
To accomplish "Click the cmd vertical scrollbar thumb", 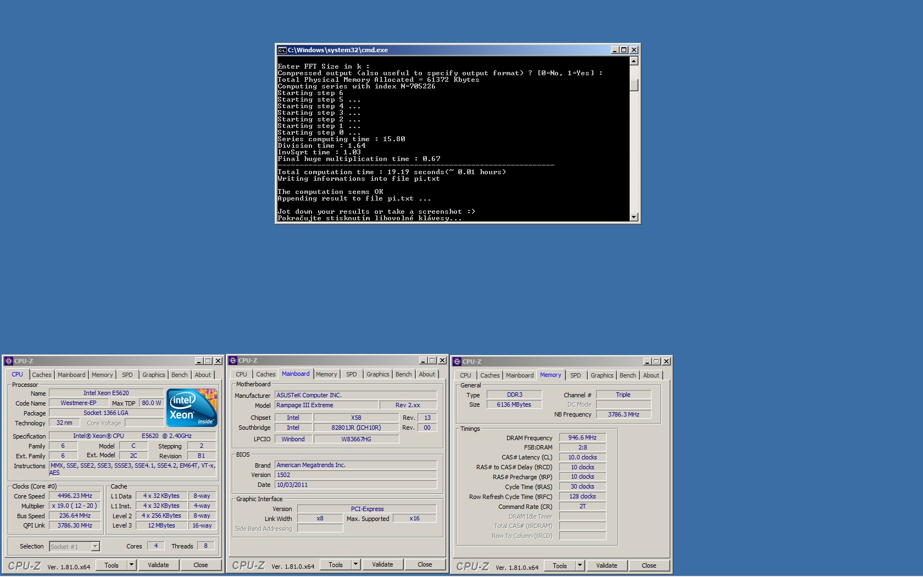I will 634,85.
